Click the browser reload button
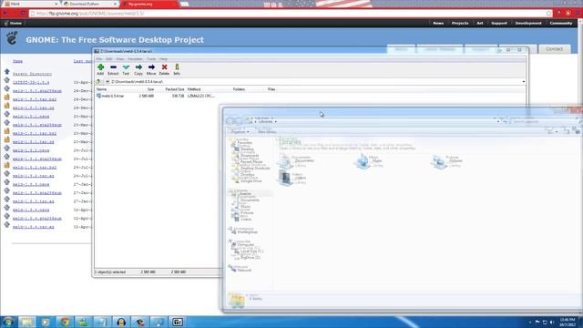The height and width of the screenshot is (328, 583). pos(23,13)
